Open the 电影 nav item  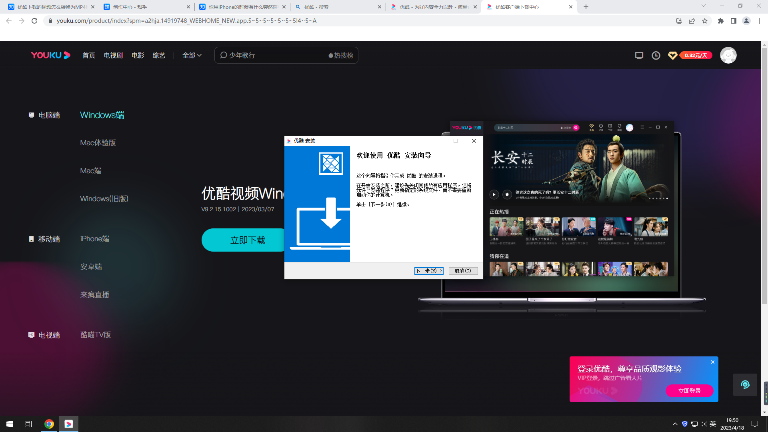(138, 55)
